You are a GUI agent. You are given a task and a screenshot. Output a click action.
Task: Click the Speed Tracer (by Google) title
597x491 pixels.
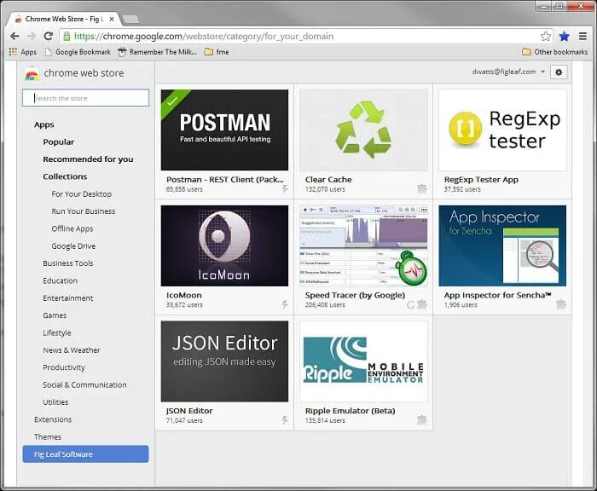click(x=356, y=295)
